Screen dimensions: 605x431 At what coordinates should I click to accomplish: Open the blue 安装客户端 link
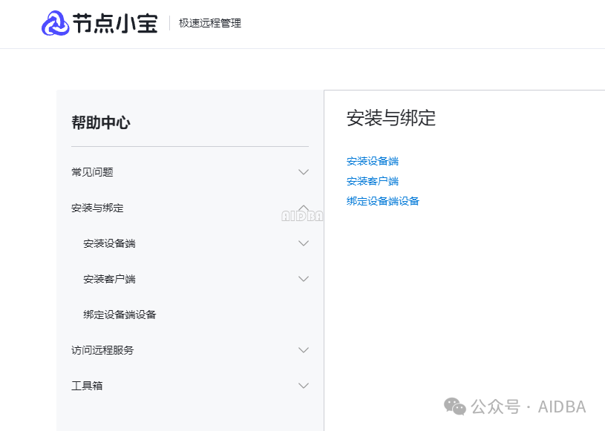[x=373, y=181]
